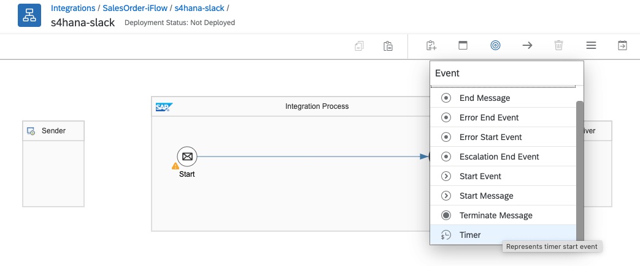
Task: Click the Error Start Event icon
Action: [x=446, y=137]
